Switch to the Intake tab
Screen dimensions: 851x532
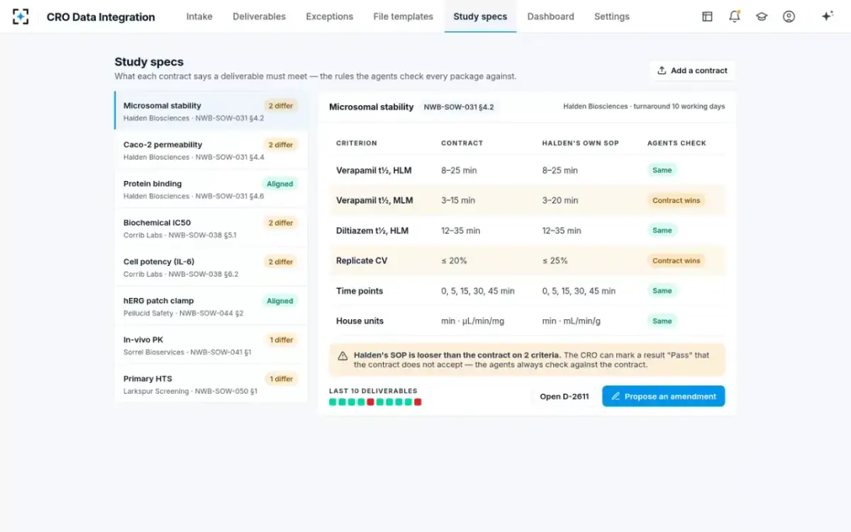199,16
